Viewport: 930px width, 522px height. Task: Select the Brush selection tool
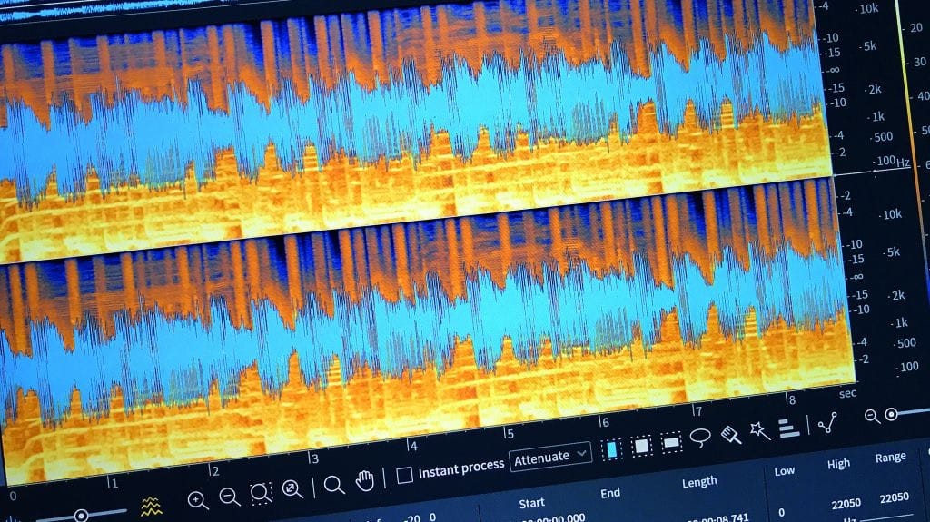tap(731, 435)
